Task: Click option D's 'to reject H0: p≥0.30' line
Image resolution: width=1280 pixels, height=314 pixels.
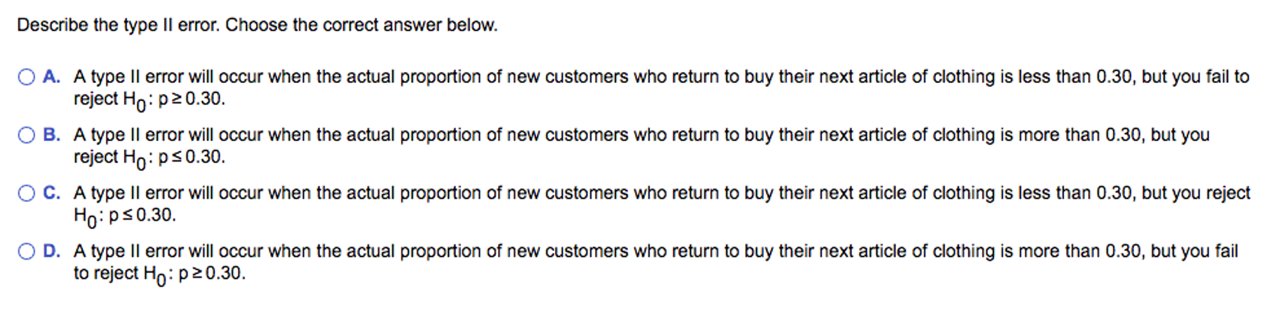Action: pyautogui.click(x=160, y=274)
